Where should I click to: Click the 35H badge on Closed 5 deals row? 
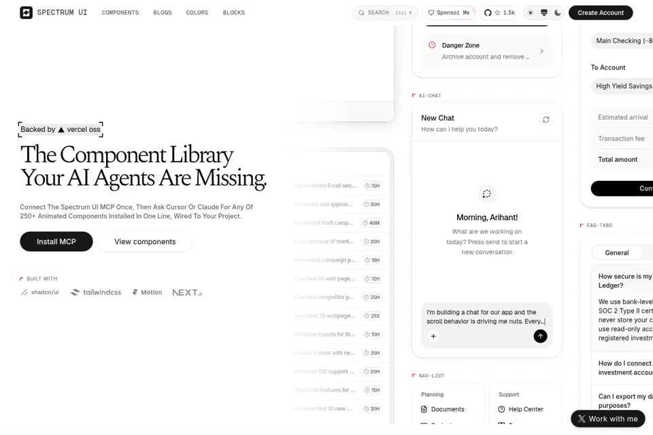click(371, 353)
